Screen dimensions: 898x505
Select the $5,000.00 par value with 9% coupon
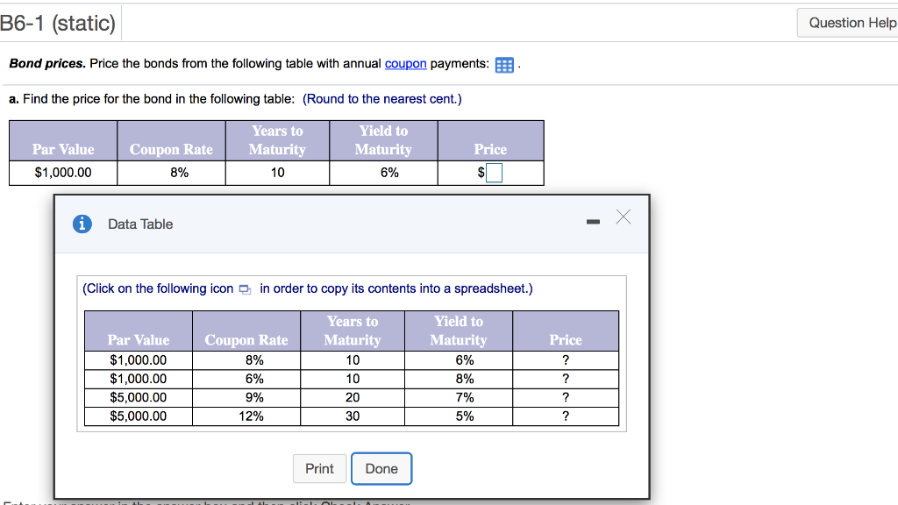point(138,397)
